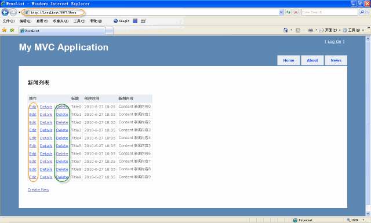Click Delete link for Title4 row

[62, 138]
